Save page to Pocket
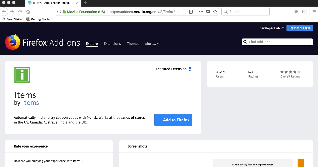The image size is (318, 167). pyautogui.click(x=208, y=12)
